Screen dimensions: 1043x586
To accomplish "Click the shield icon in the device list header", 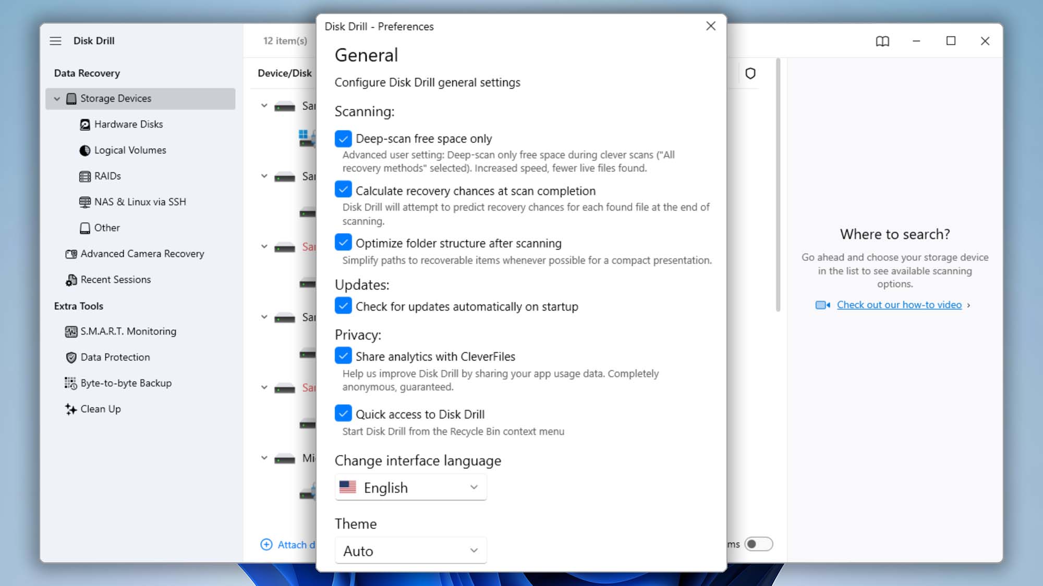I will pyautogui.click(x=750, y=73).
